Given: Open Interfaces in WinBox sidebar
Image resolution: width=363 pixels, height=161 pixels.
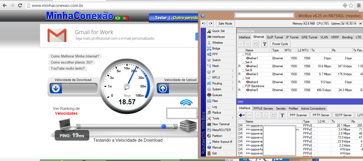Looking at the screenshot, I should pos(218,37).
